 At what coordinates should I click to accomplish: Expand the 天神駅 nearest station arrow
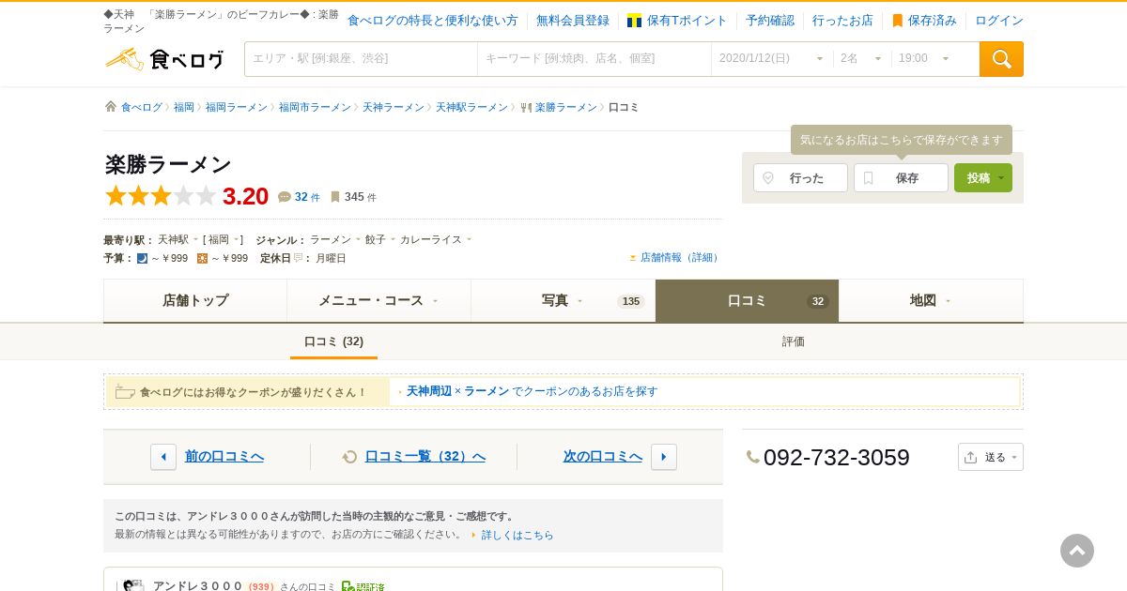tap(195, 239)
